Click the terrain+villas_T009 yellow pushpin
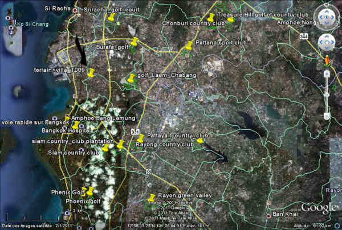Image resolution: width=342 pixels, height=230 pixels. [x=91, y=73]
